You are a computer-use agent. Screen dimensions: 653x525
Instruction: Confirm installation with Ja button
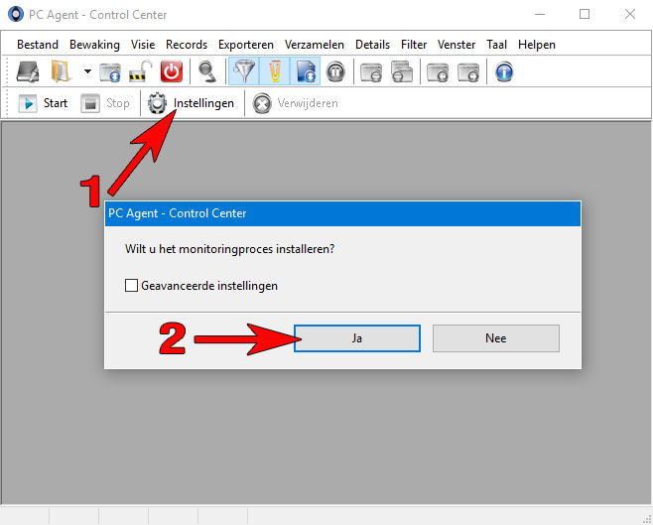pos(357,338)
